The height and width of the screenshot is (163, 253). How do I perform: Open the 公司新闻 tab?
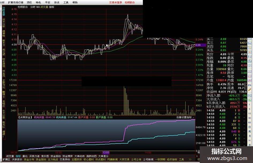click(148, 160)
